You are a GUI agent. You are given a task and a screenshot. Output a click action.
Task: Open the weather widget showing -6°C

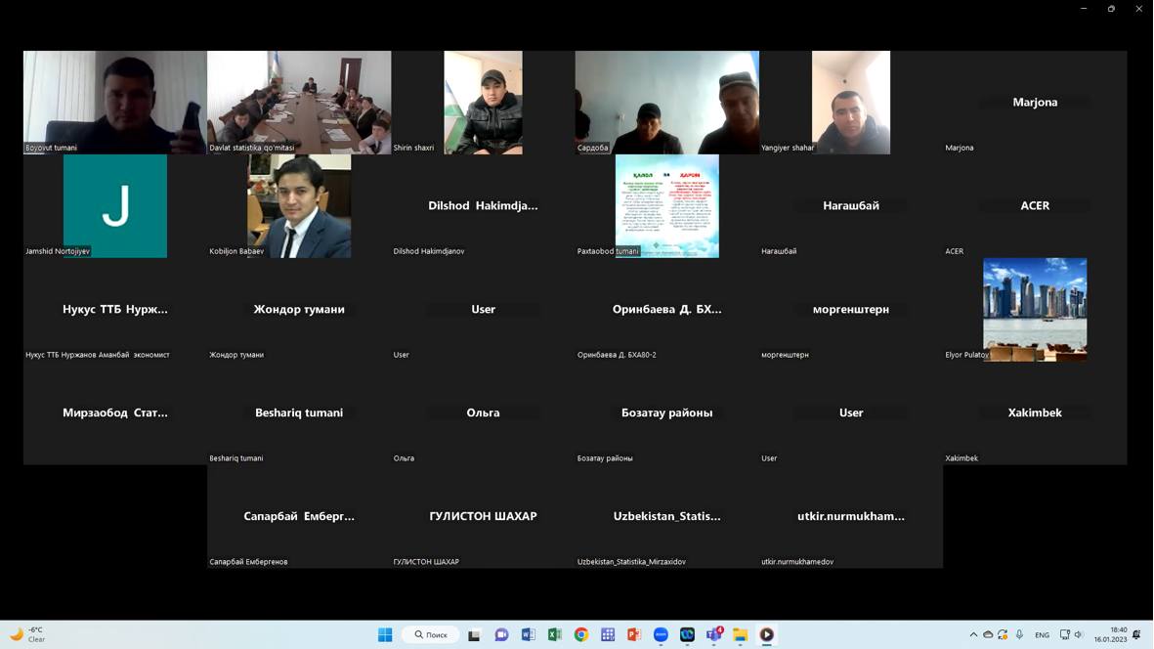click(x=26, y=634)
